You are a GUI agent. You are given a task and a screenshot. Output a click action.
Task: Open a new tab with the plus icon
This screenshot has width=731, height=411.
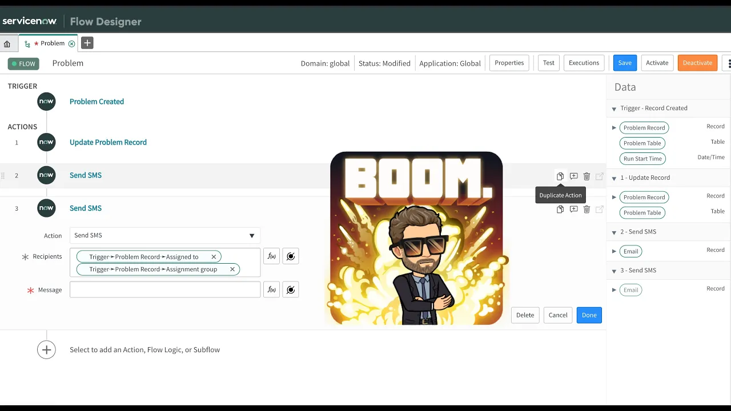(x=87, y=43)
